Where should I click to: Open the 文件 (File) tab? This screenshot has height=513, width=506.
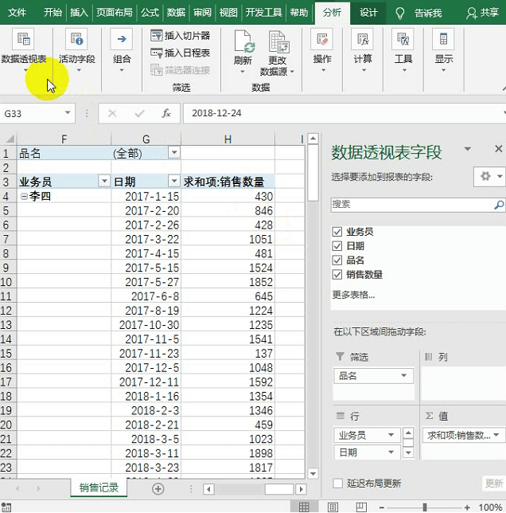(17, 13)
